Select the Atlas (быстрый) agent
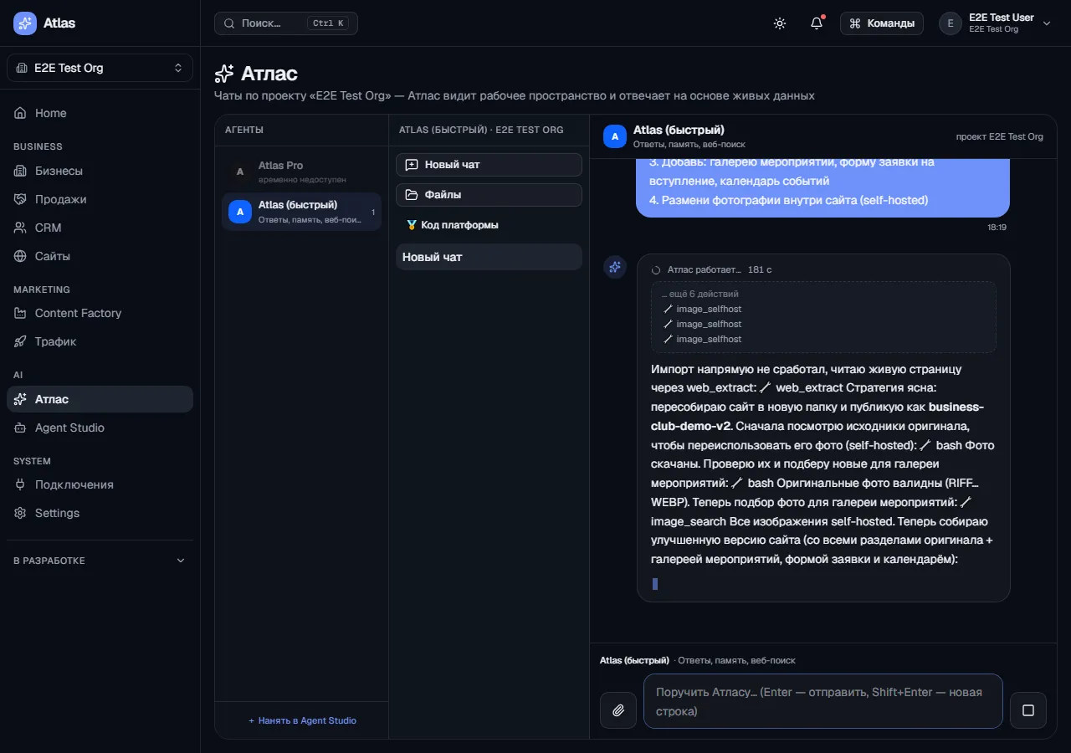This screenshot has height=753, width=1071. tap(301, 212)
